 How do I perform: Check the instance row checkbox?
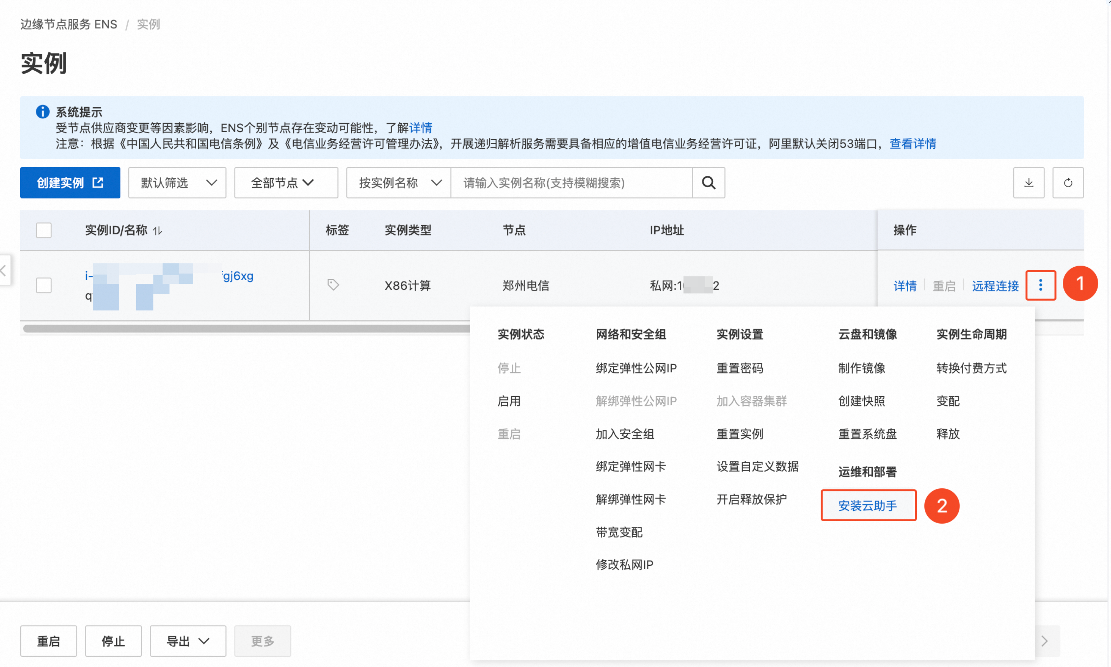coord(44,285)
